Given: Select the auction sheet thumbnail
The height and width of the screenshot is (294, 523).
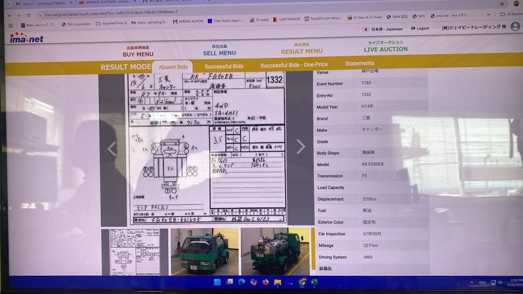Looking at the screenshot, I should click(134, 250).
